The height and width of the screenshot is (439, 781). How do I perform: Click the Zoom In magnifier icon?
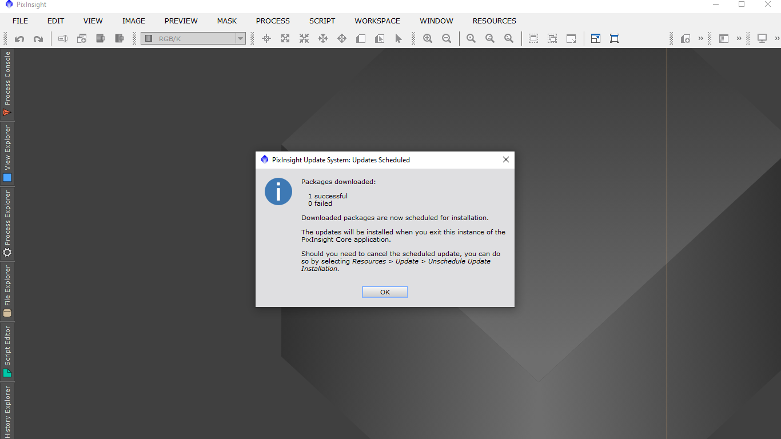428,38
